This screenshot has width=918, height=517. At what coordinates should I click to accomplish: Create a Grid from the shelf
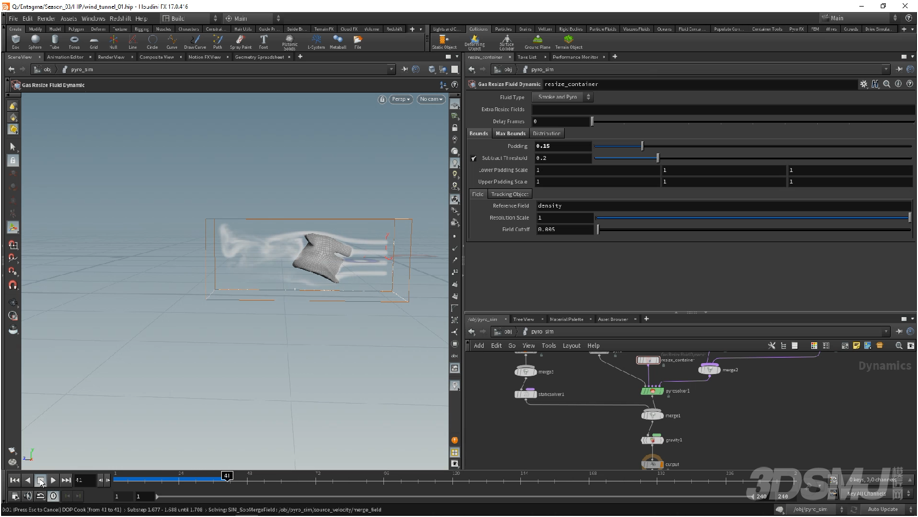coord(94,42)
